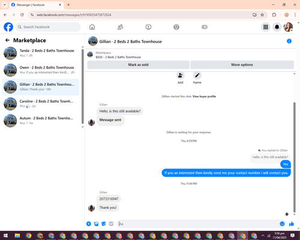Open the emoji picker in message field

click(x=282, y=224)
